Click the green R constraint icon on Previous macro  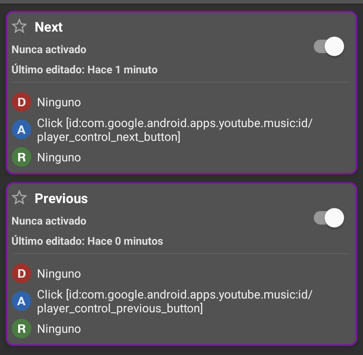point(21,328)
